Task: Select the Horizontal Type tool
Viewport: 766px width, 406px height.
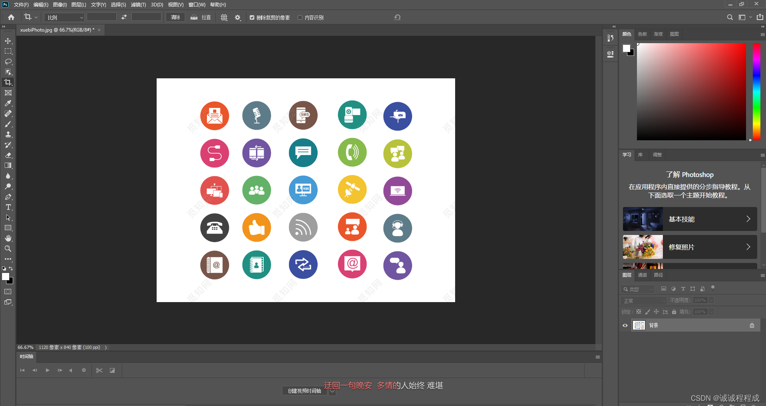Action: coord(8,207)
